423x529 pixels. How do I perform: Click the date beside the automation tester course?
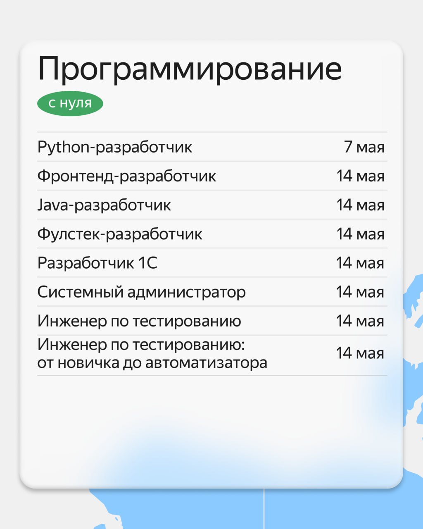coord(360,353)
